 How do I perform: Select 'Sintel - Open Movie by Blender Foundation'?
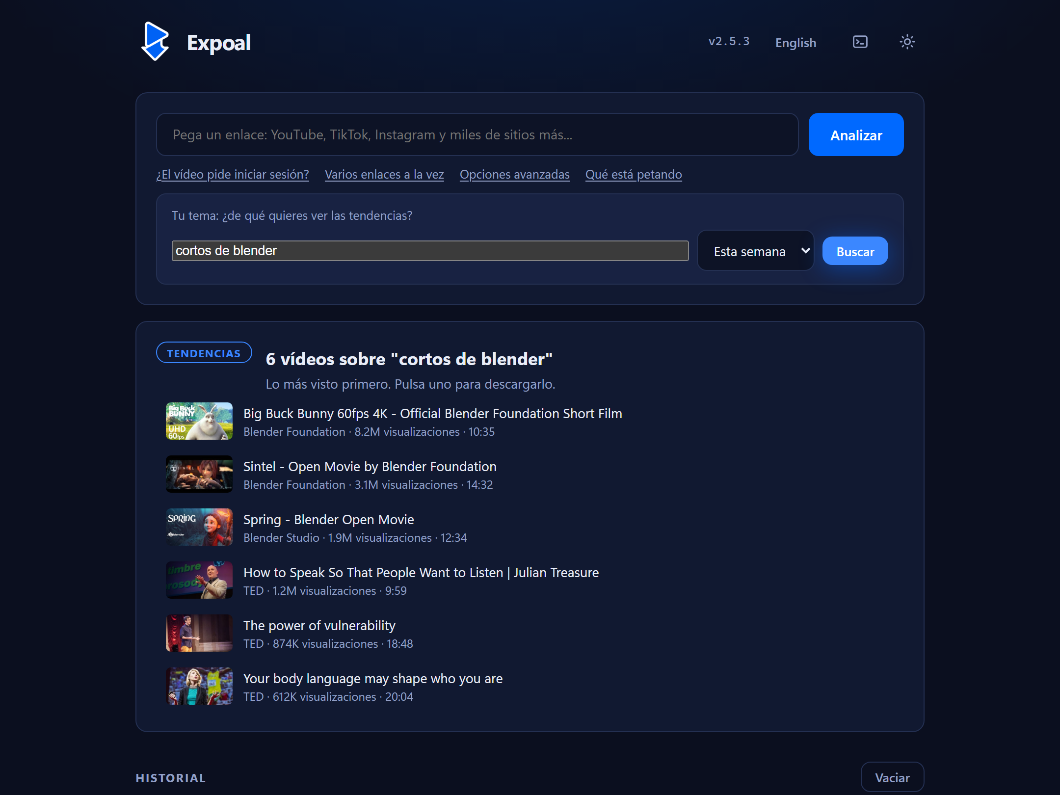coord(370,467)
